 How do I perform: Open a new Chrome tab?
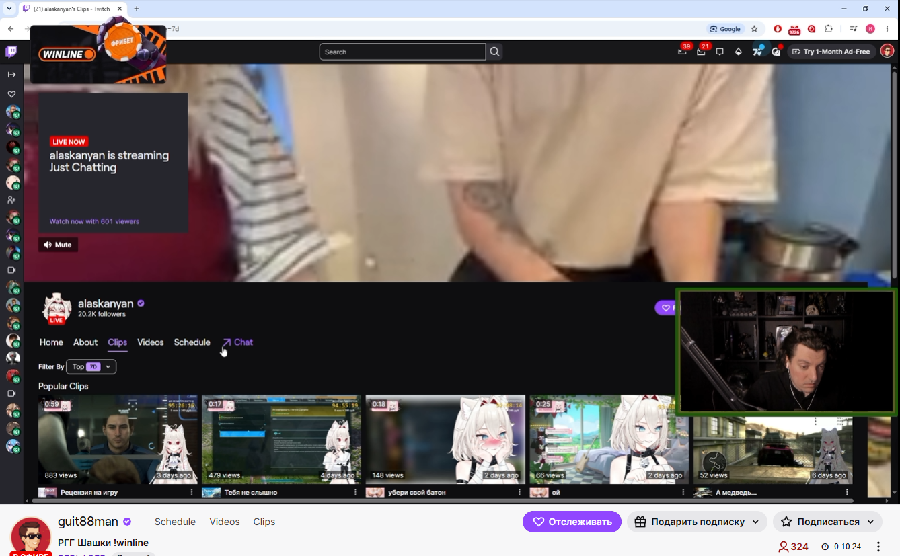[137, 9]
